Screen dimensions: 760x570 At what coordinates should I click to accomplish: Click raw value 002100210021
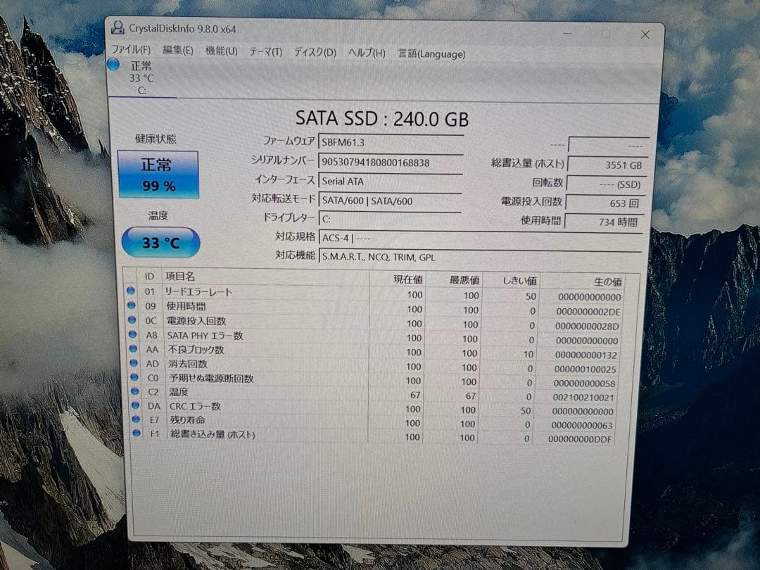click(x=583, y=398)
